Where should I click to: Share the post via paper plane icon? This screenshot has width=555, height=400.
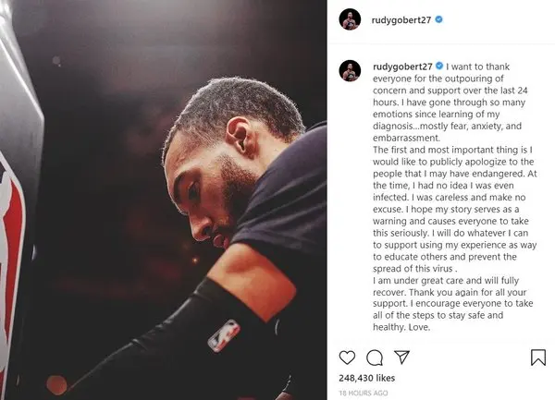click(401, 358)
